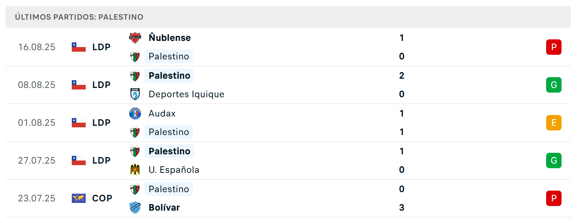
Task: Open the Deportes Iquique team link
Action: click(186, 94)
